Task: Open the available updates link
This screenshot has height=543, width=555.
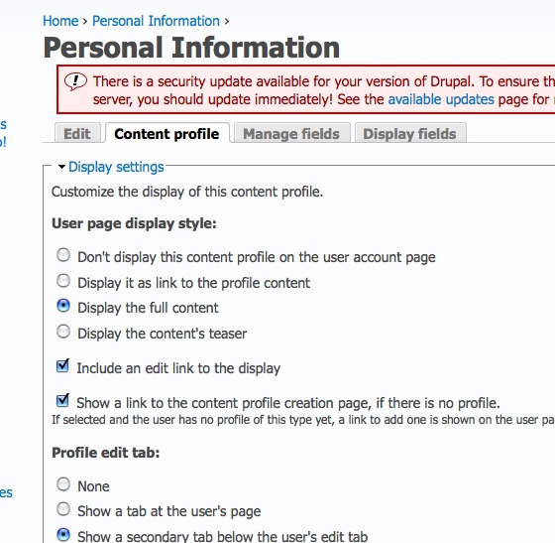Action: (441, 99)
